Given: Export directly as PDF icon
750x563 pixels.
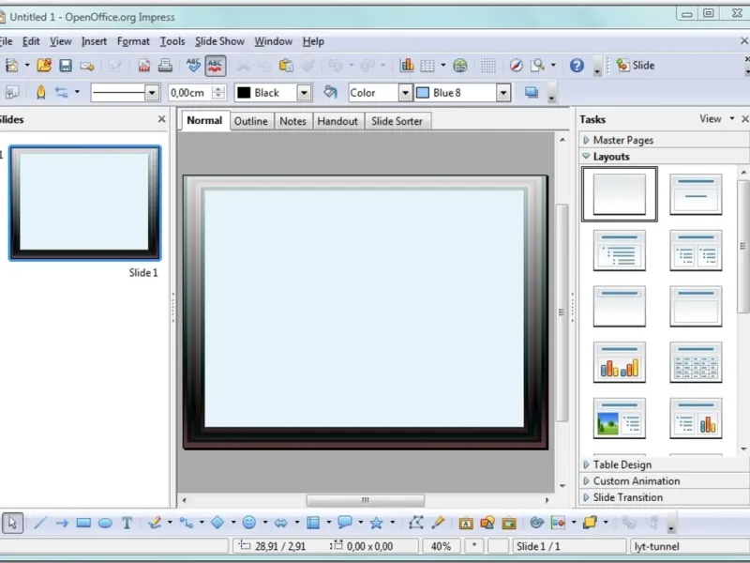Looking at the screenshot, I should [x=144, y=65].
